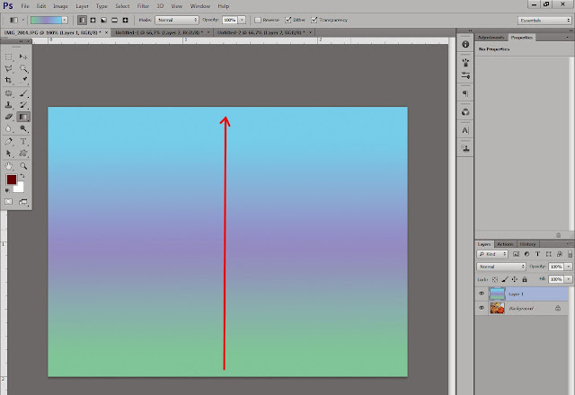Click the options bar Opacity value field
The width and height of the screenshot is (575, 395).
point(230,20)
